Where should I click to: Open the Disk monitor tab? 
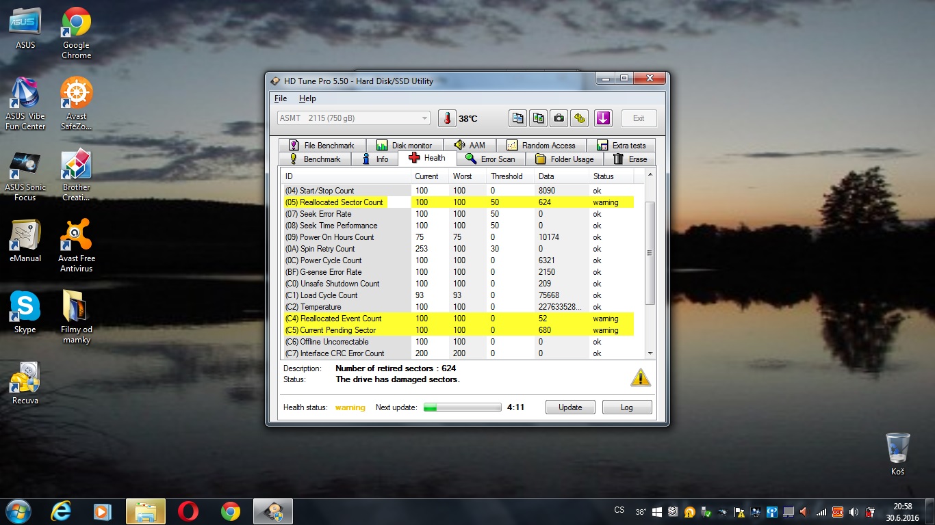pos(405,146)
